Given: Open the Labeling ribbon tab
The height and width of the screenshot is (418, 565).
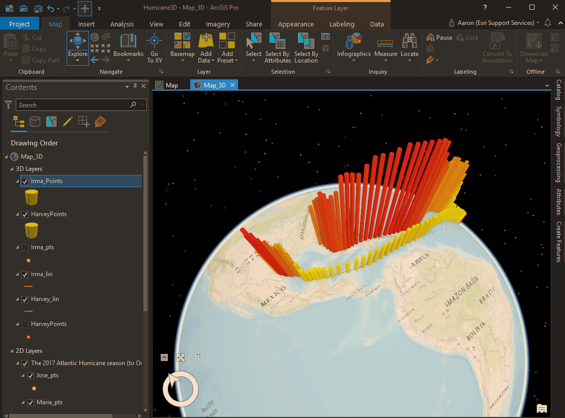Looking at the screenshot, I should click(x=342, y=24).
